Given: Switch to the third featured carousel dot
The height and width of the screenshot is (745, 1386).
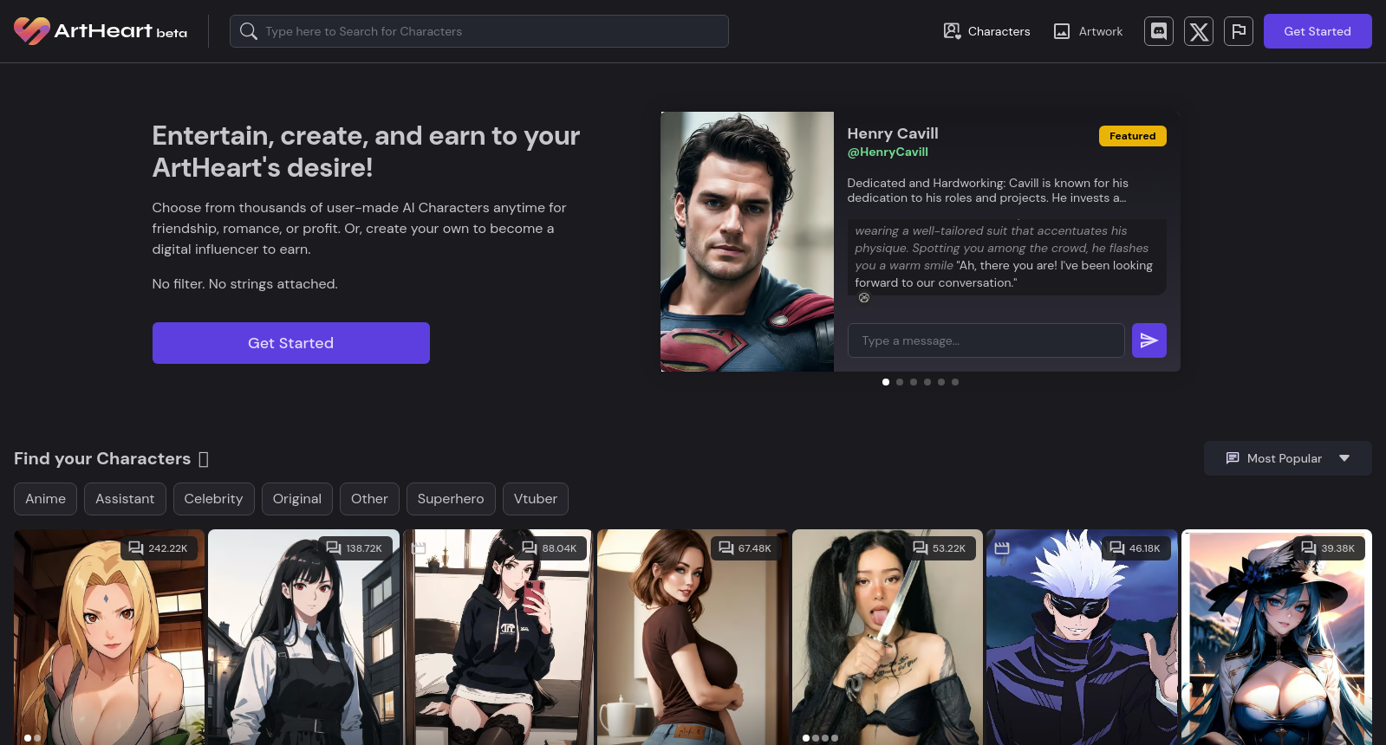Looking at the screenshot, I should point(914,382).
